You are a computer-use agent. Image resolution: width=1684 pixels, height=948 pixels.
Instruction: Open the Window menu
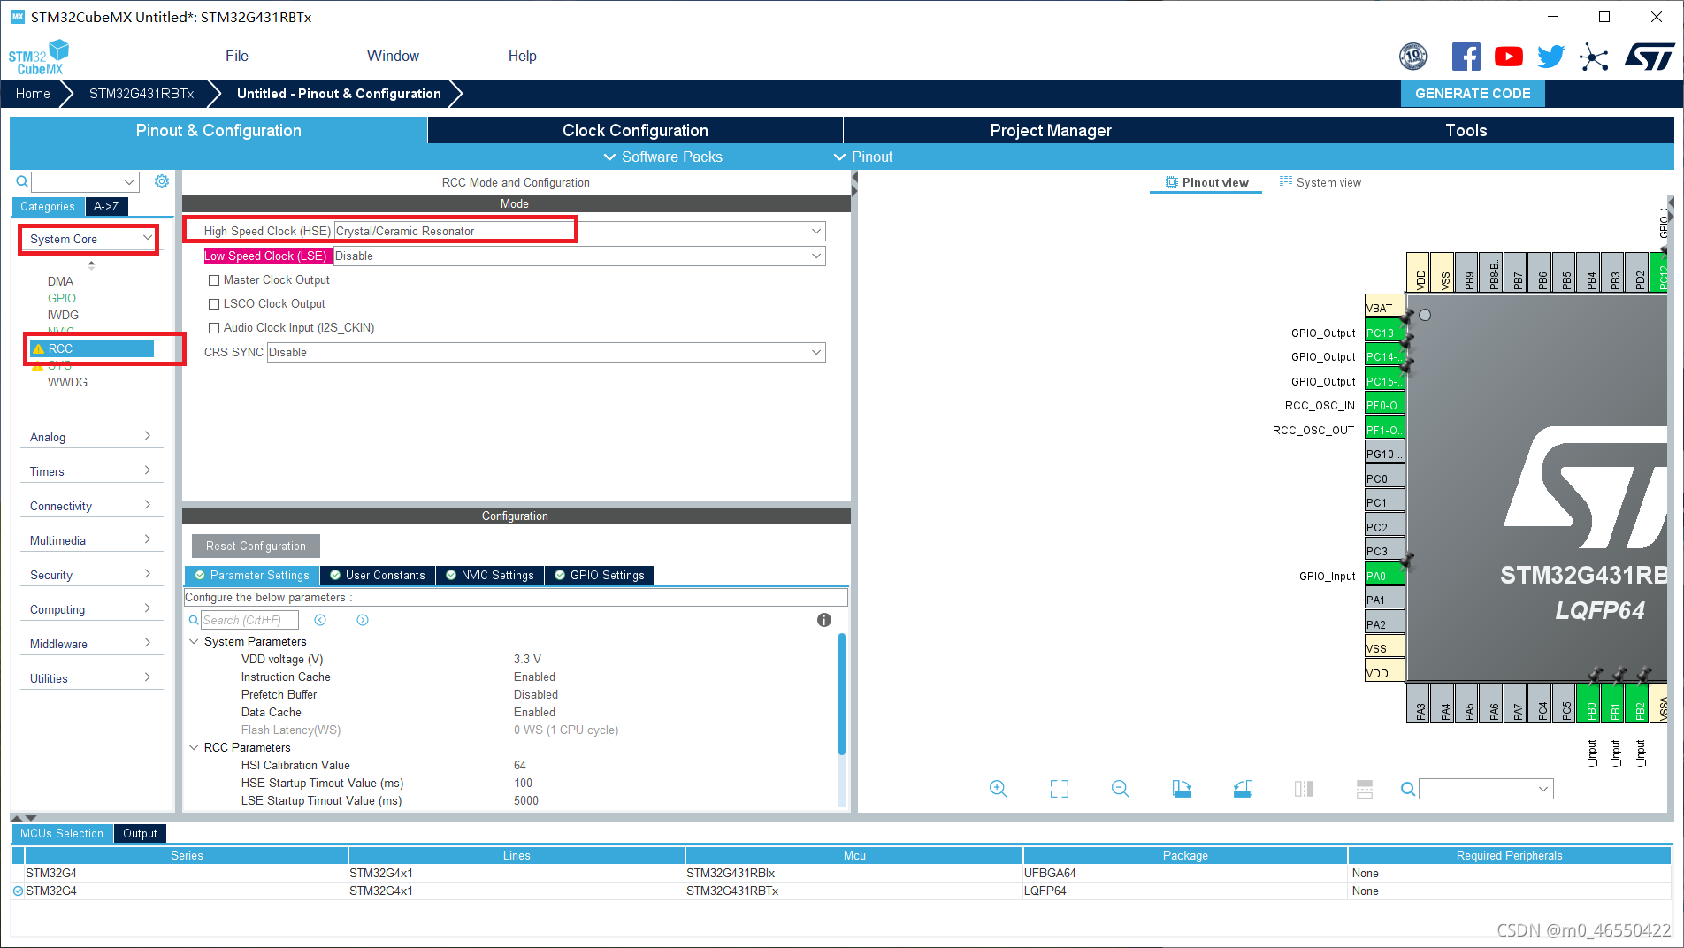pos(393,56)
